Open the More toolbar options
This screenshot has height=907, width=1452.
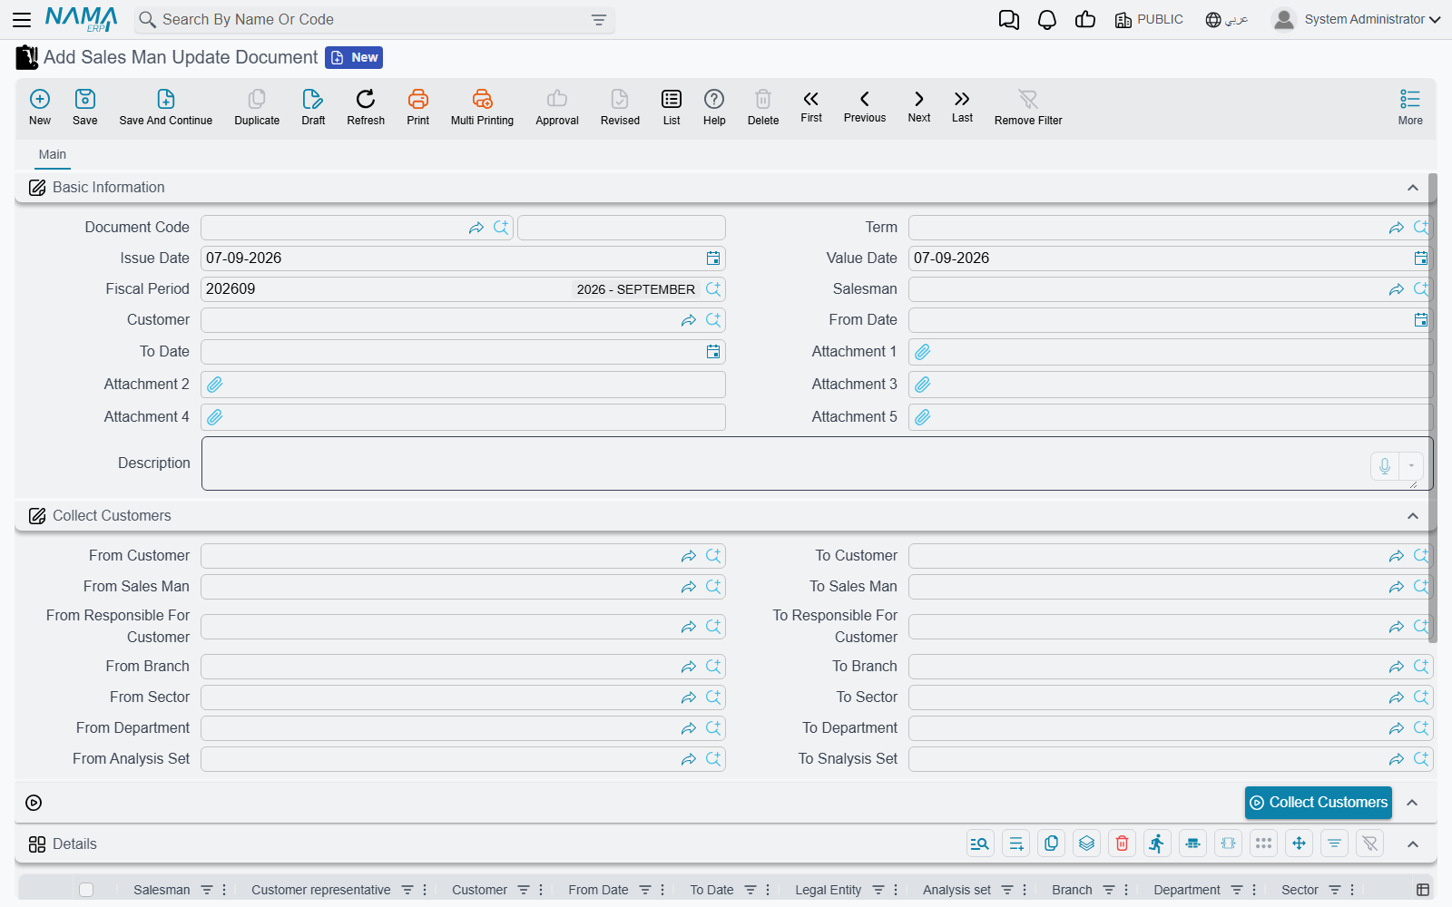pyautogui.click(x=1410, y=107)
